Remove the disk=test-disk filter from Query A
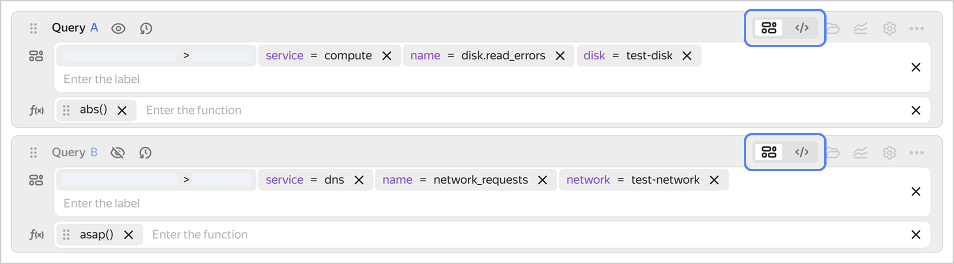The width and height of the screenshot is (954, 264). point(687,55)
